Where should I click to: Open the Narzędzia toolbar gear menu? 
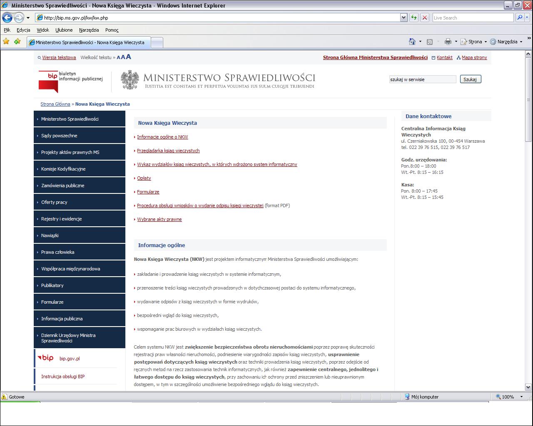click(x=506, y=42)
